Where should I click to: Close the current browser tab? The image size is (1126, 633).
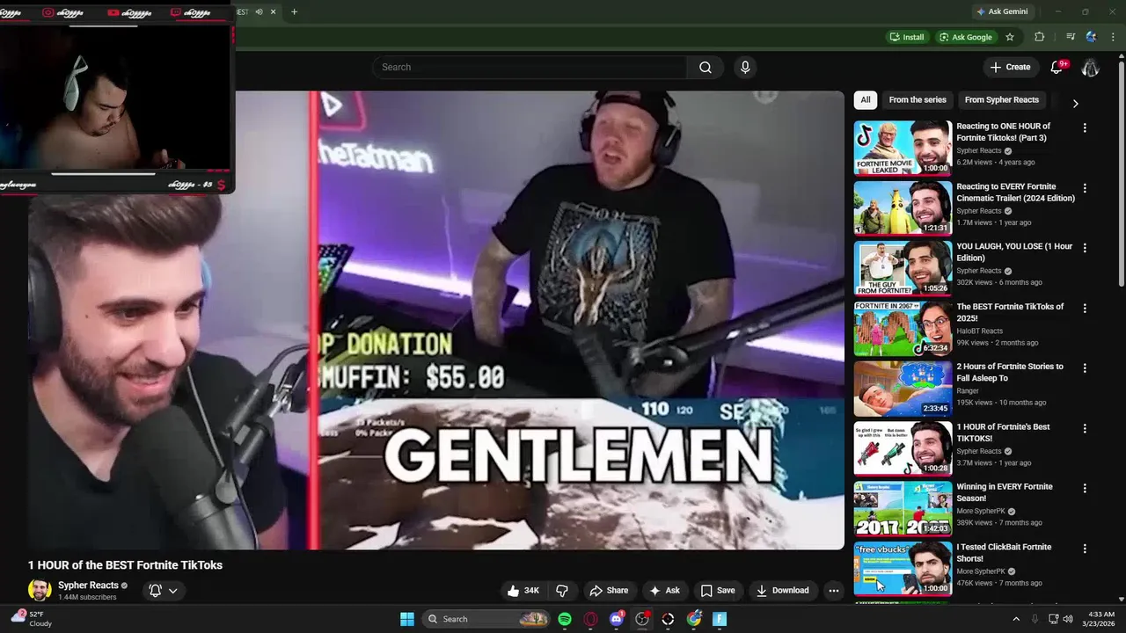274,12
